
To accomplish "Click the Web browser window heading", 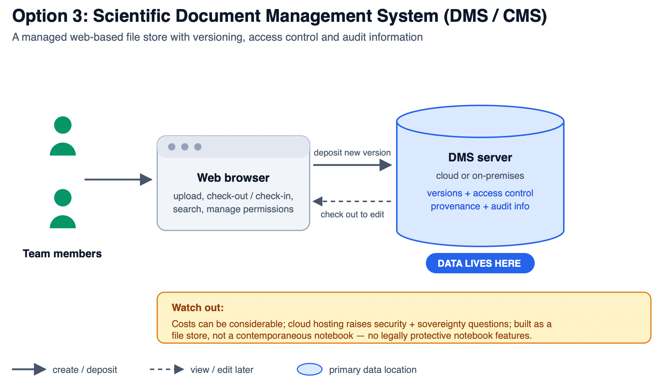I will tap(233, 178).
